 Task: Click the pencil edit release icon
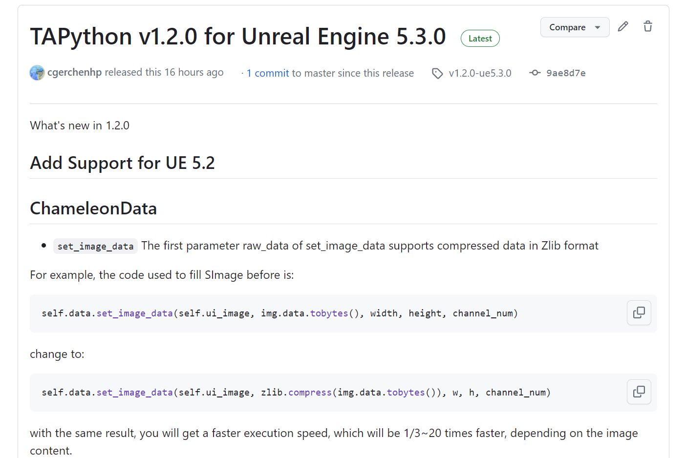(x=623, y=27)
